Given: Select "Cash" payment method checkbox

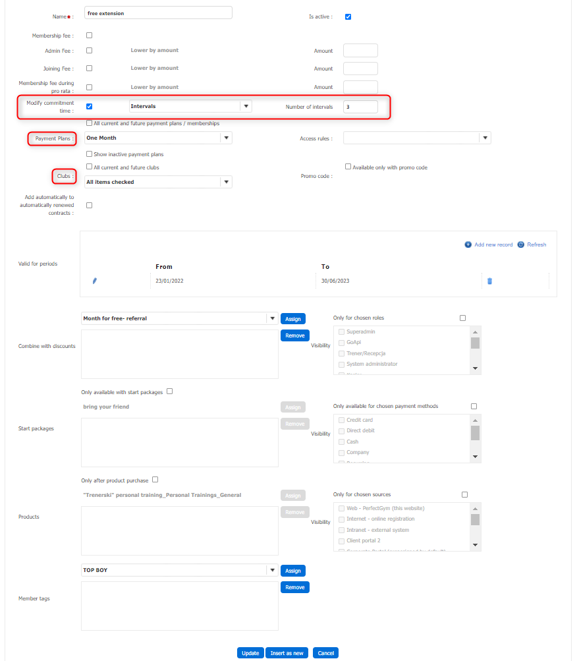Looking at the screenshot, I should pos(340,442).
